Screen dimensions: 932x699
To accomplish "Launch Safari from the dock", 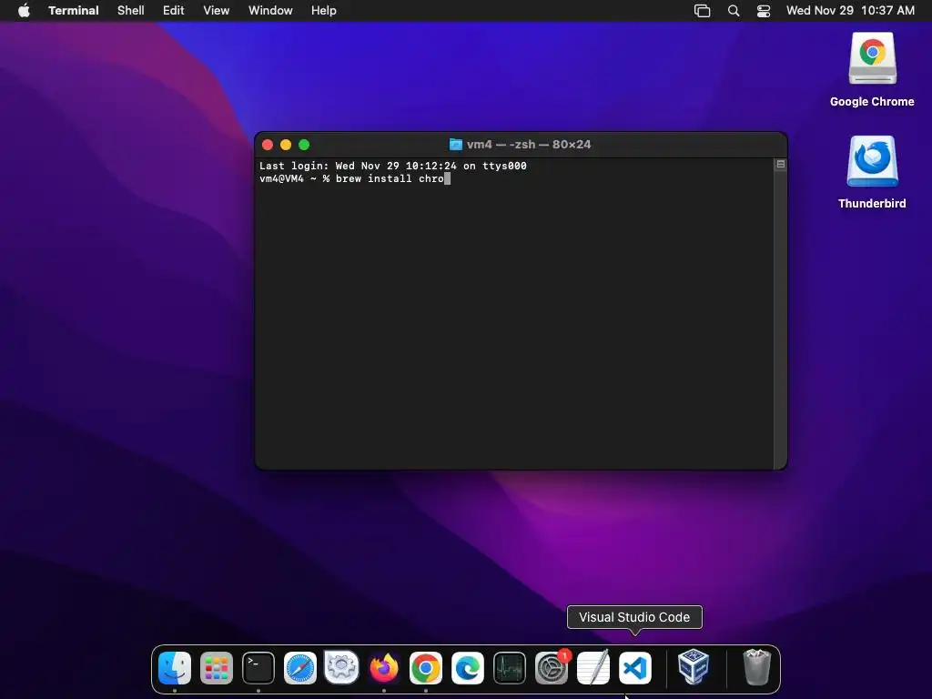I will pyautogui.click(x=300, y=667).
